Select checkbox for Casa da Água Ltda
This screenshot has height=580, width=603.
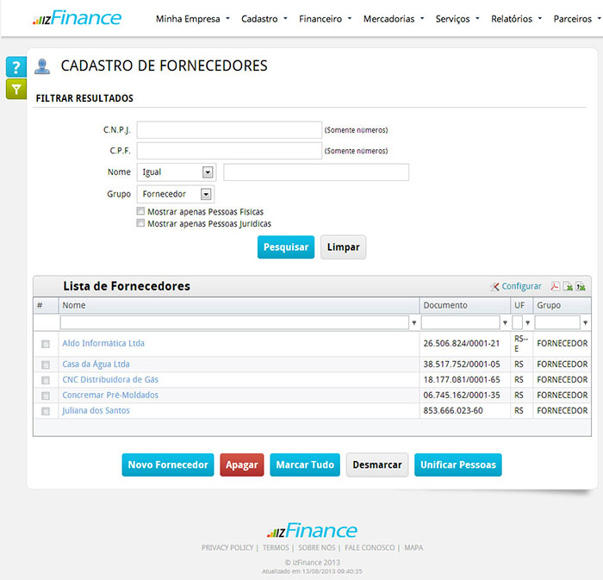point(46,365)
